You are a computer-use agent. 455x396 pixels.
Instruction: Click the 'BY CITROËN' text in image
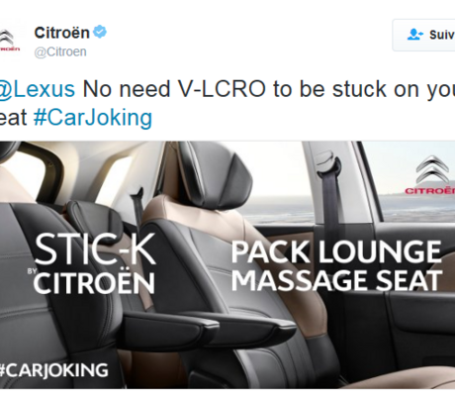point(91,283)
